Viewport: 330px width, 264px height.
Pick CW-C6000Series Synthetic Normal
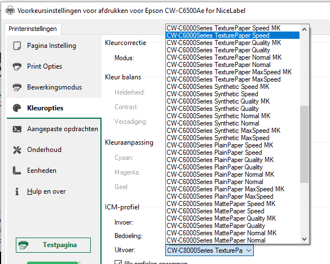tap(233, 123)
